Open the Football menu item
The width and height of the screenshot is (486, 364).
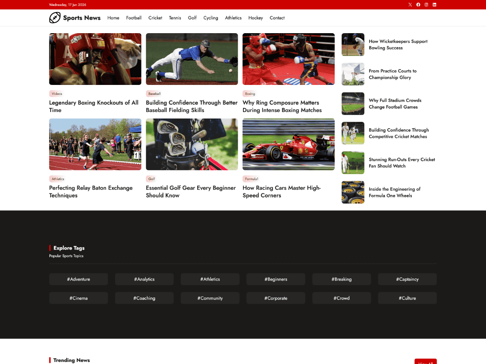[134, 18]
